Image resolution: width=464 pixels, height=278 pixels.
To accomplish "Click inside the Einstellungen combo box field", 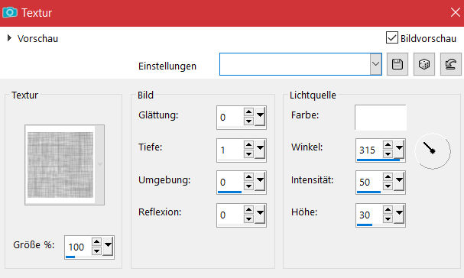I will coord(295,64).
